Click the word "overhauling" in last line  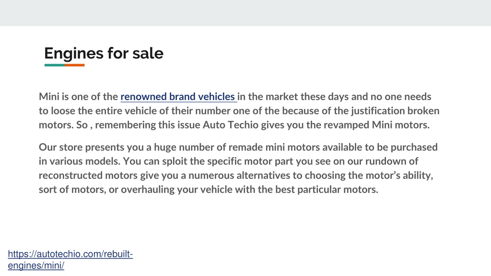(148, 189)
